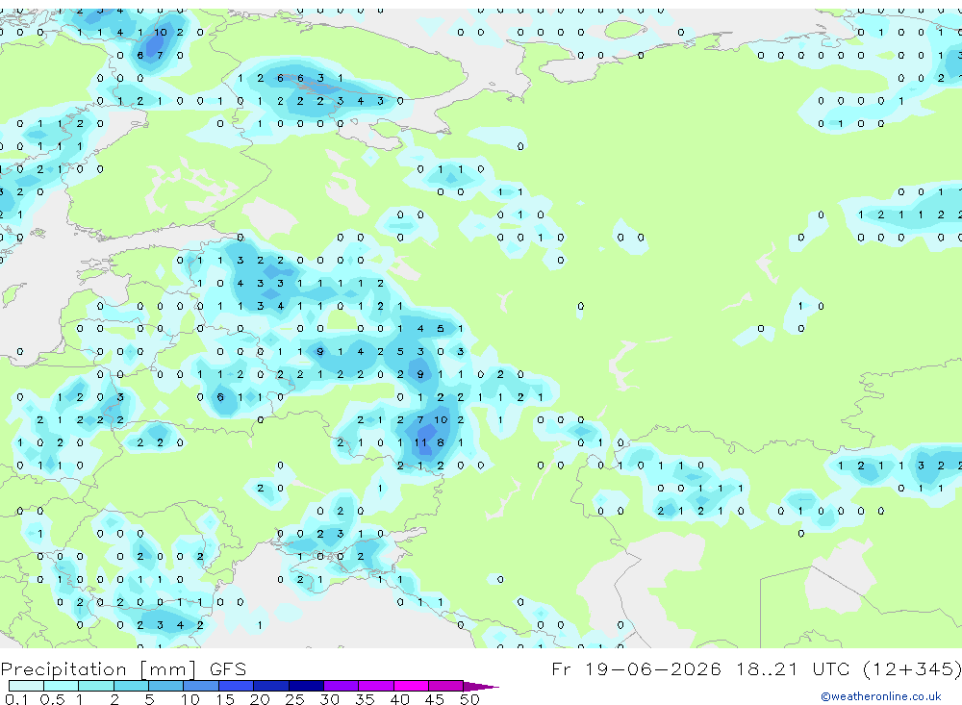Click the date 'Fr 19-06-2026'
The height and width of the screenshot is (705, 962).
click(636, 668)
